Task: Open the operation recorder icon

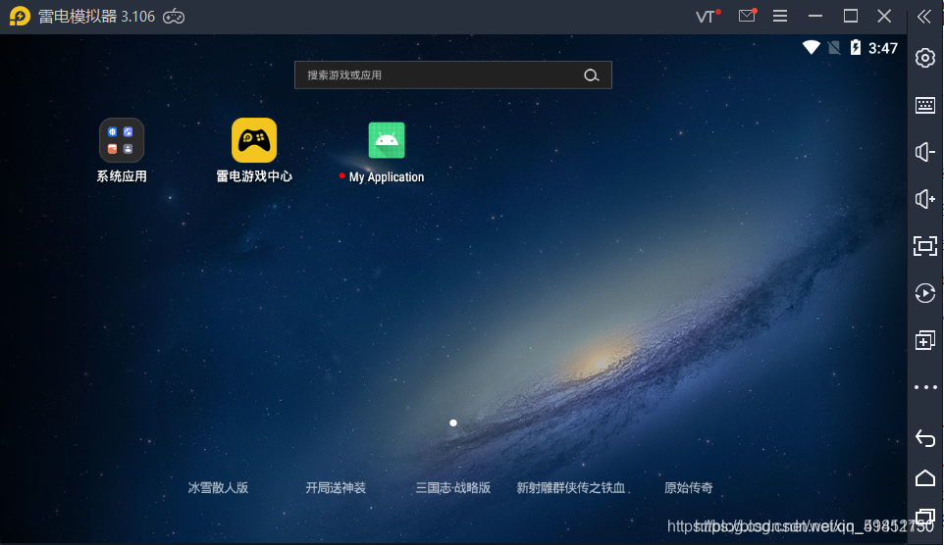Action: tap(925, 293)
